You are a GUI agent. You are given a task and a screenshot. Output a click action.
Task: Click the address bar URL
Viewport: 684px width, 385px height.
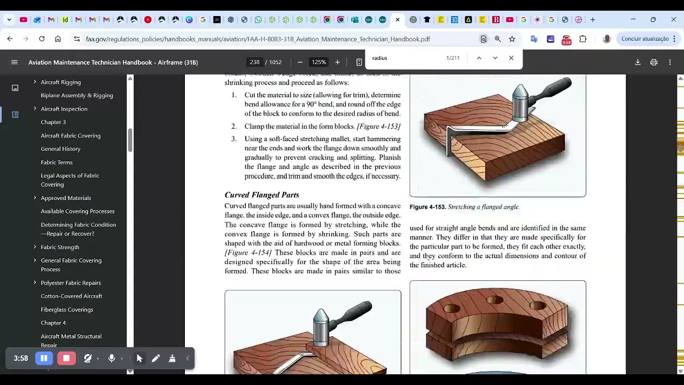(x=258, y=39)
